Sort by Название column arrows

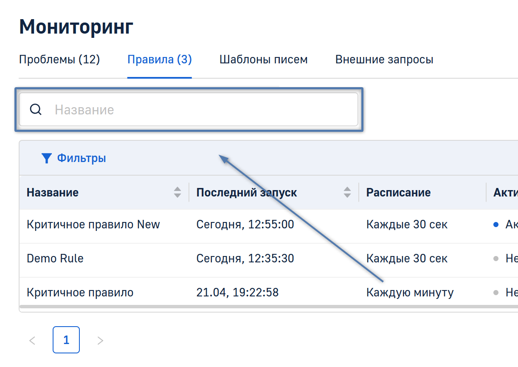click(177, 192)
